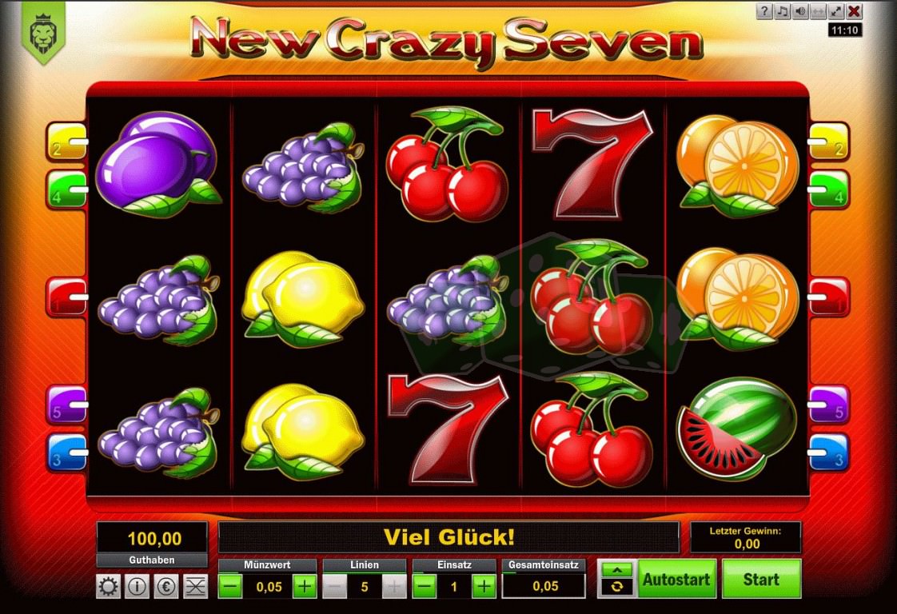Open the help question mark icon
Image resolution: width=897 pixels, height=614 pixels.
point(764,11)
